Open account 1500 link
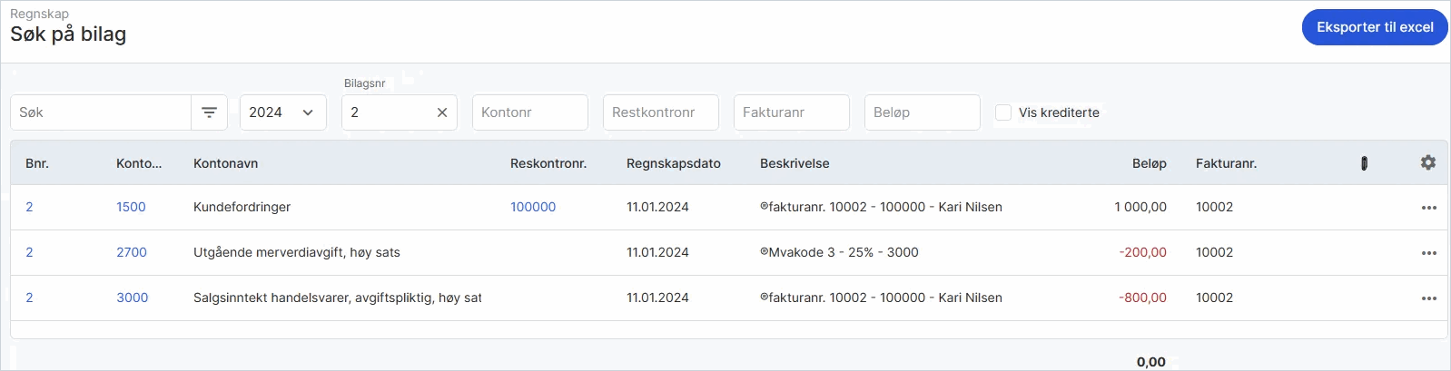1451x371 pixels. tap(131, 207)
